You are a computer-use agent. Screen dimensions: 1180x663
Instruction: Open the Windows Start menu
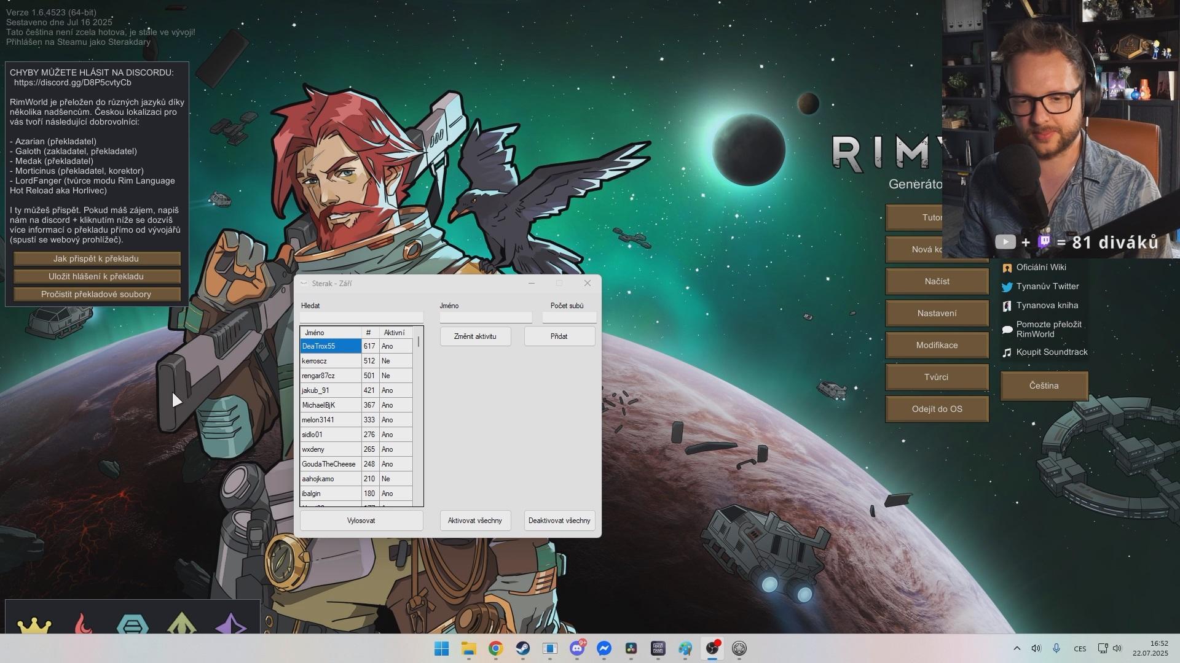441,648
